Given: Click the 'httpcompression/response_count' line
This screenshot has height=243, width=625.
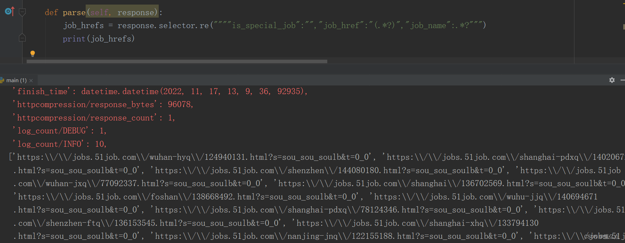Looking at the screenshot, I should tap(94, 118).
